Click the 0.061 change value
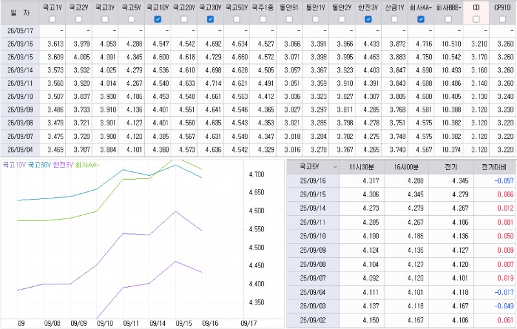517x329 pixels. pos(506,320)
